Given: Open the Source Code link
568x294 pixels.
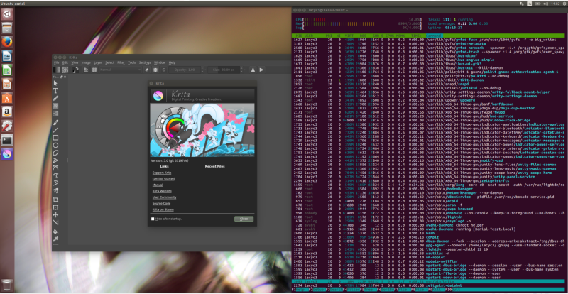Looking at the screenshot, I should tap(161, 203).
